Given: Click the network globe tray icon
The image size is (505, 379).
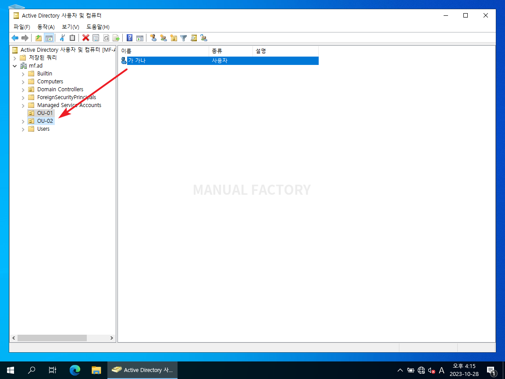Looking at the screenshot, I should click(421, 370).
